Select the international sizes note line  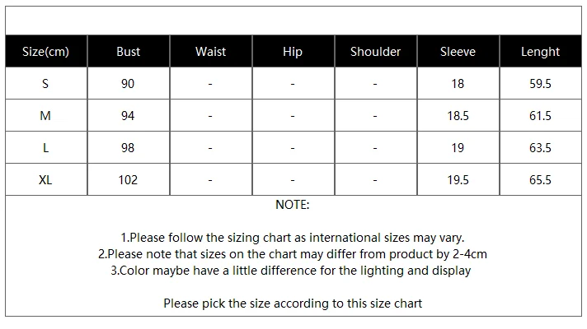coord(293,238)
